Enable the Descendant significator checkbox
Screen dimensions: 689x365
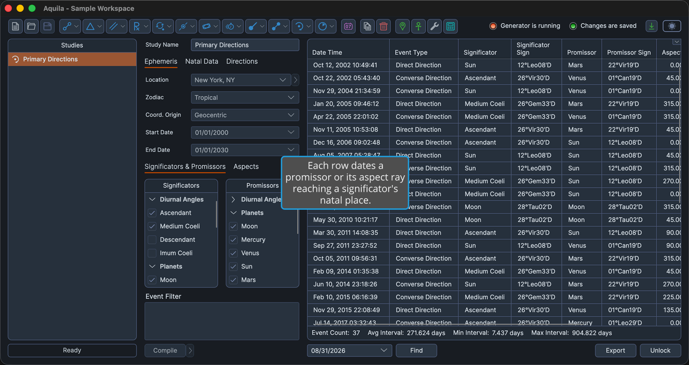pos(152,240)
